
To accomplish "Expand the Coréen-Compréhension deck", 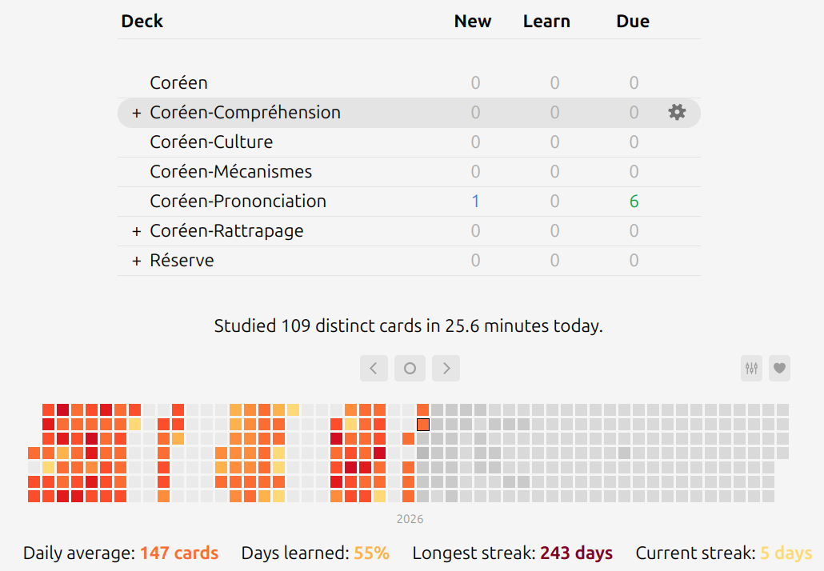I will 137,113.
